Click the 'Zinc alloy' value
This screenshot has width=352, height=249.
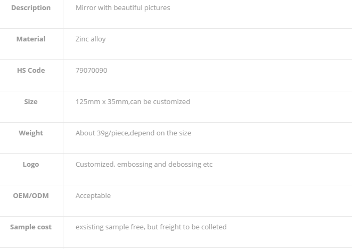(x=91, y=39)
